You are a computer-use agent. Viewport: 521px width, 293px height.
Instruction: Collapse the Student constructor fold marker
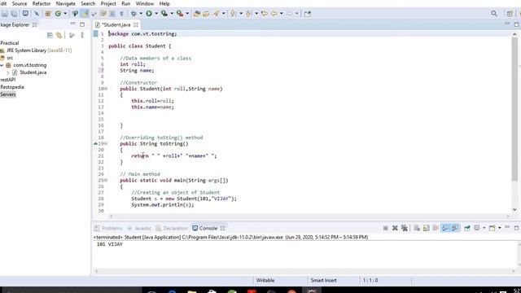coord(106,89)
